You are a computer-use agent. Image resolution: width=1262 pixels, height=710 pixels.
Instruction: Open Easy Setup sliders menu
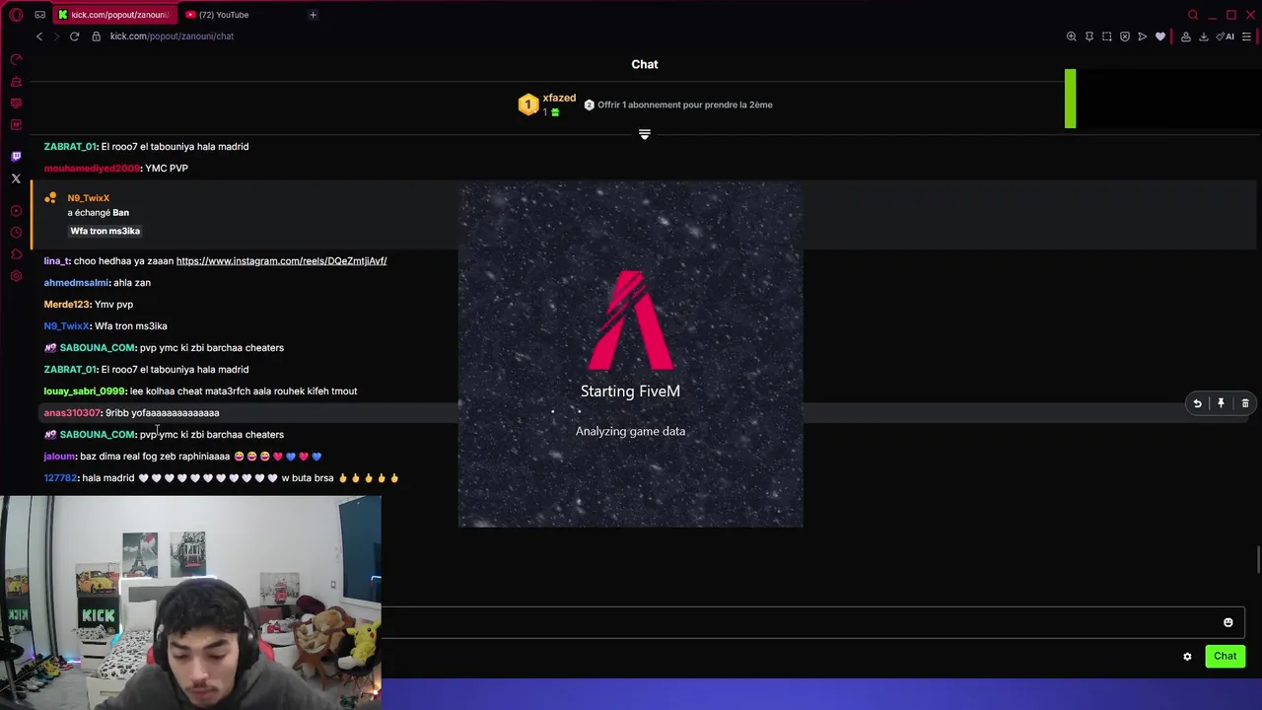click(1247, 36)
